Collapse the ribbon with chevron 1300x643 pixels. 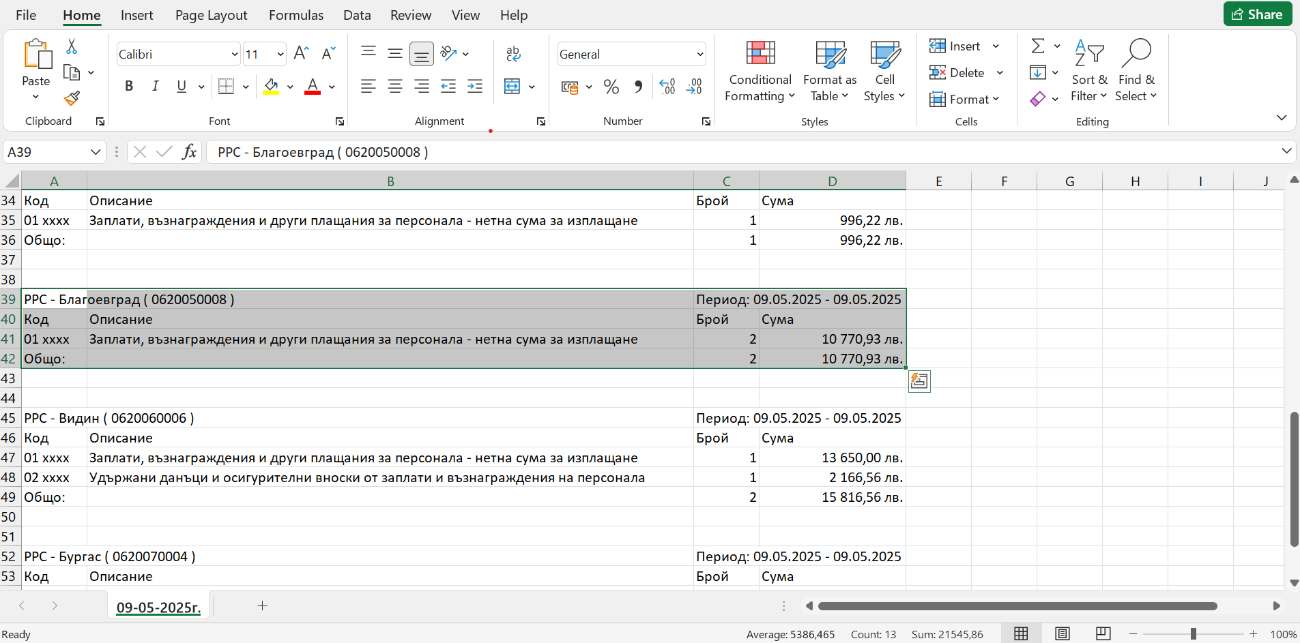tap(1282, 118)
